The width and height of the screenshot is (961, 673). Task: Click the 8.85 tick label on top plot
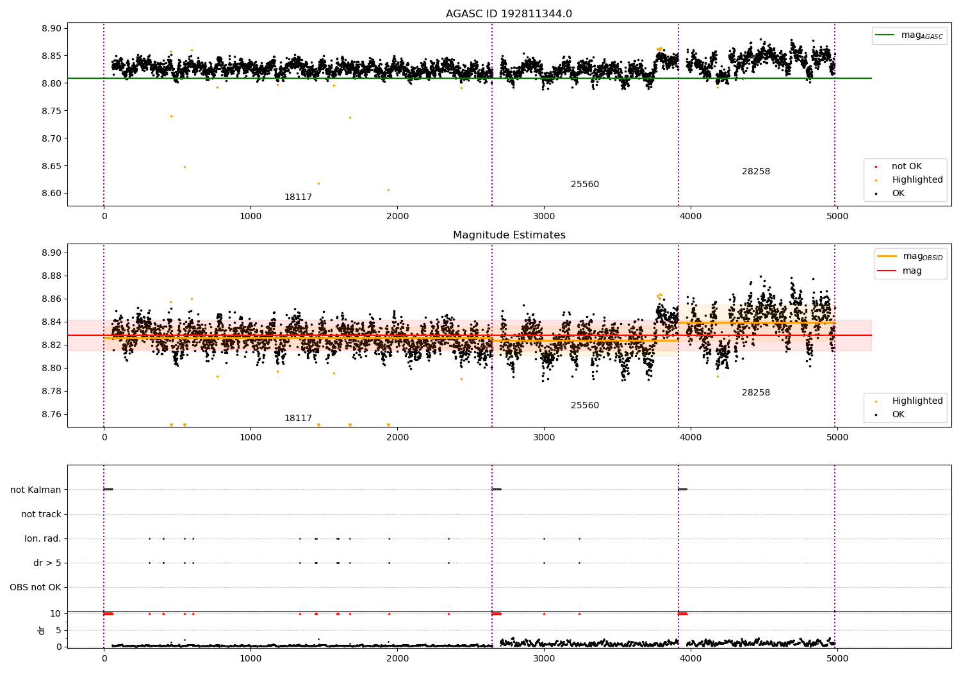[x=51, y=56]
